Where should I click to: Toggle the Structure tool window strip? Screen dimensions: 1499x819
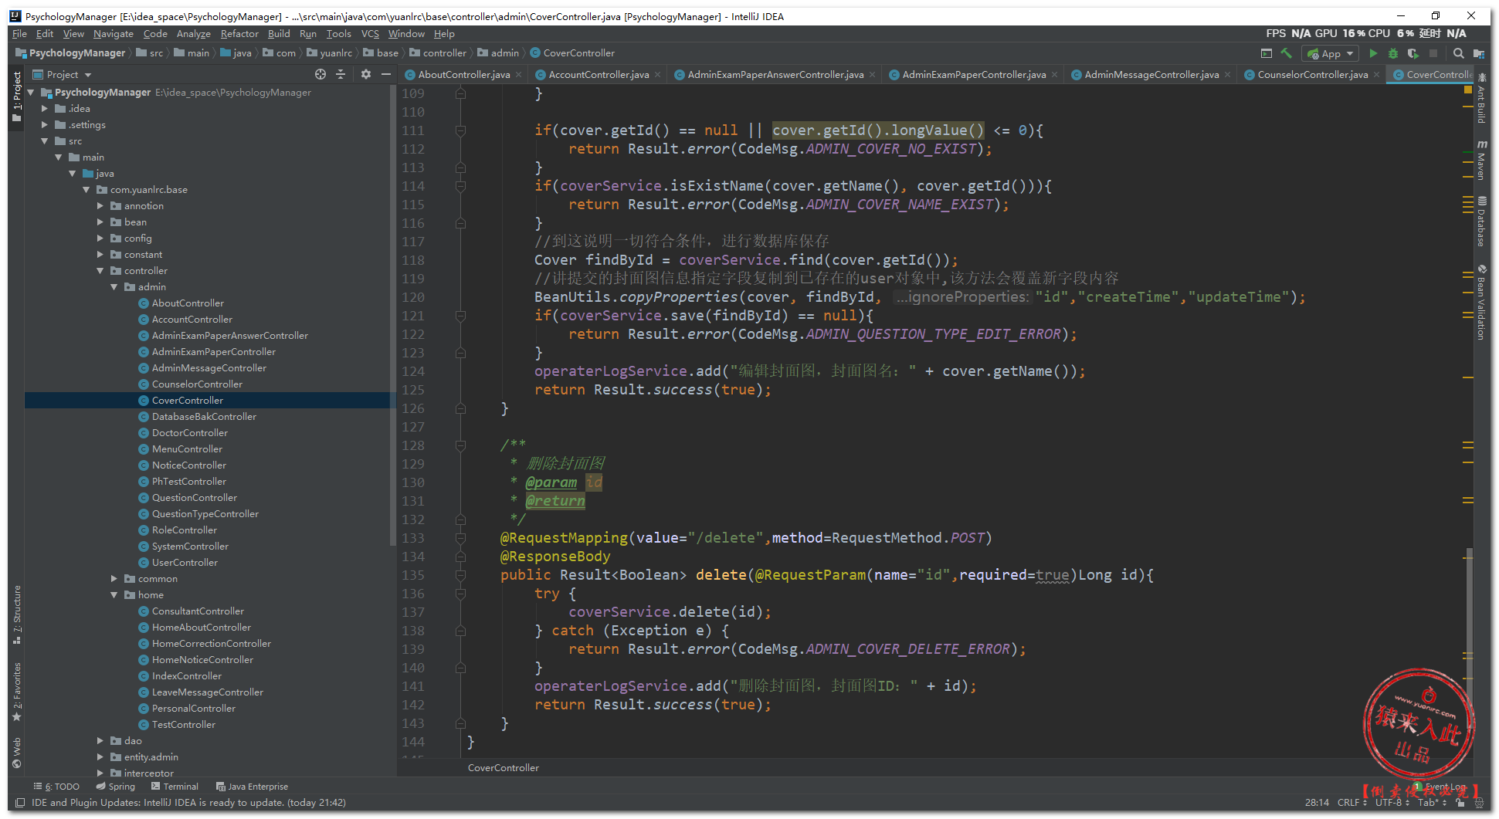pyautogui.click(x=17, y=614)
